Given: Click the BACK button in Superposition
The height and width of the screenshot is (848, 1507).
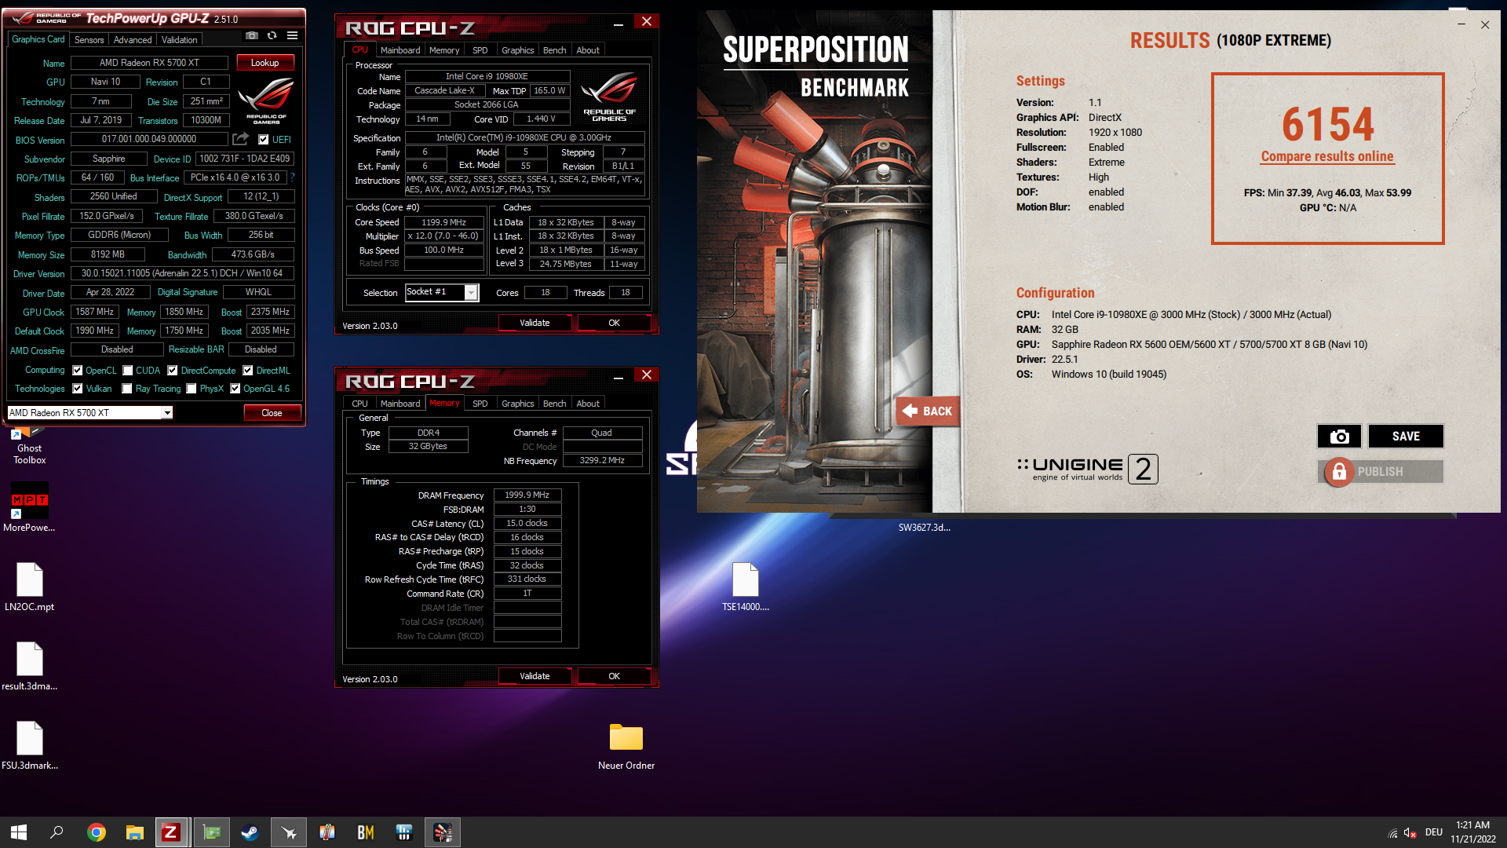Looking at the screenshot, I should point(928,411).
